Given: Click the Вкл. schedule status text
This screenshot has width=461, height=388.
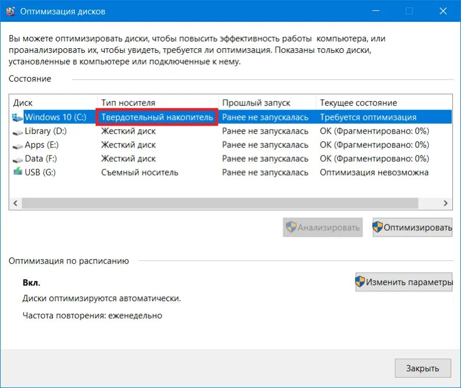Looking at the screenshot, I should coord(32,283).
